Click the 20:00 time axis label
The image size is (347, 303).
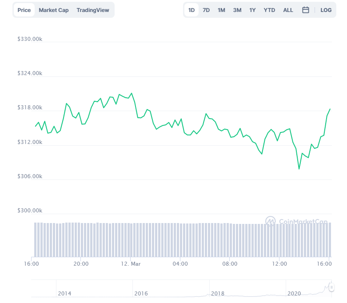[81, 263]
